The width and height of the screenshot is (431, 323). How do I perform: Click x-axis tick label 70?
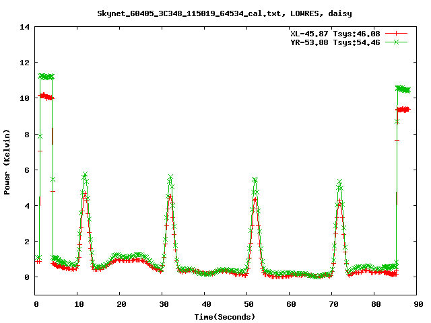333,304
